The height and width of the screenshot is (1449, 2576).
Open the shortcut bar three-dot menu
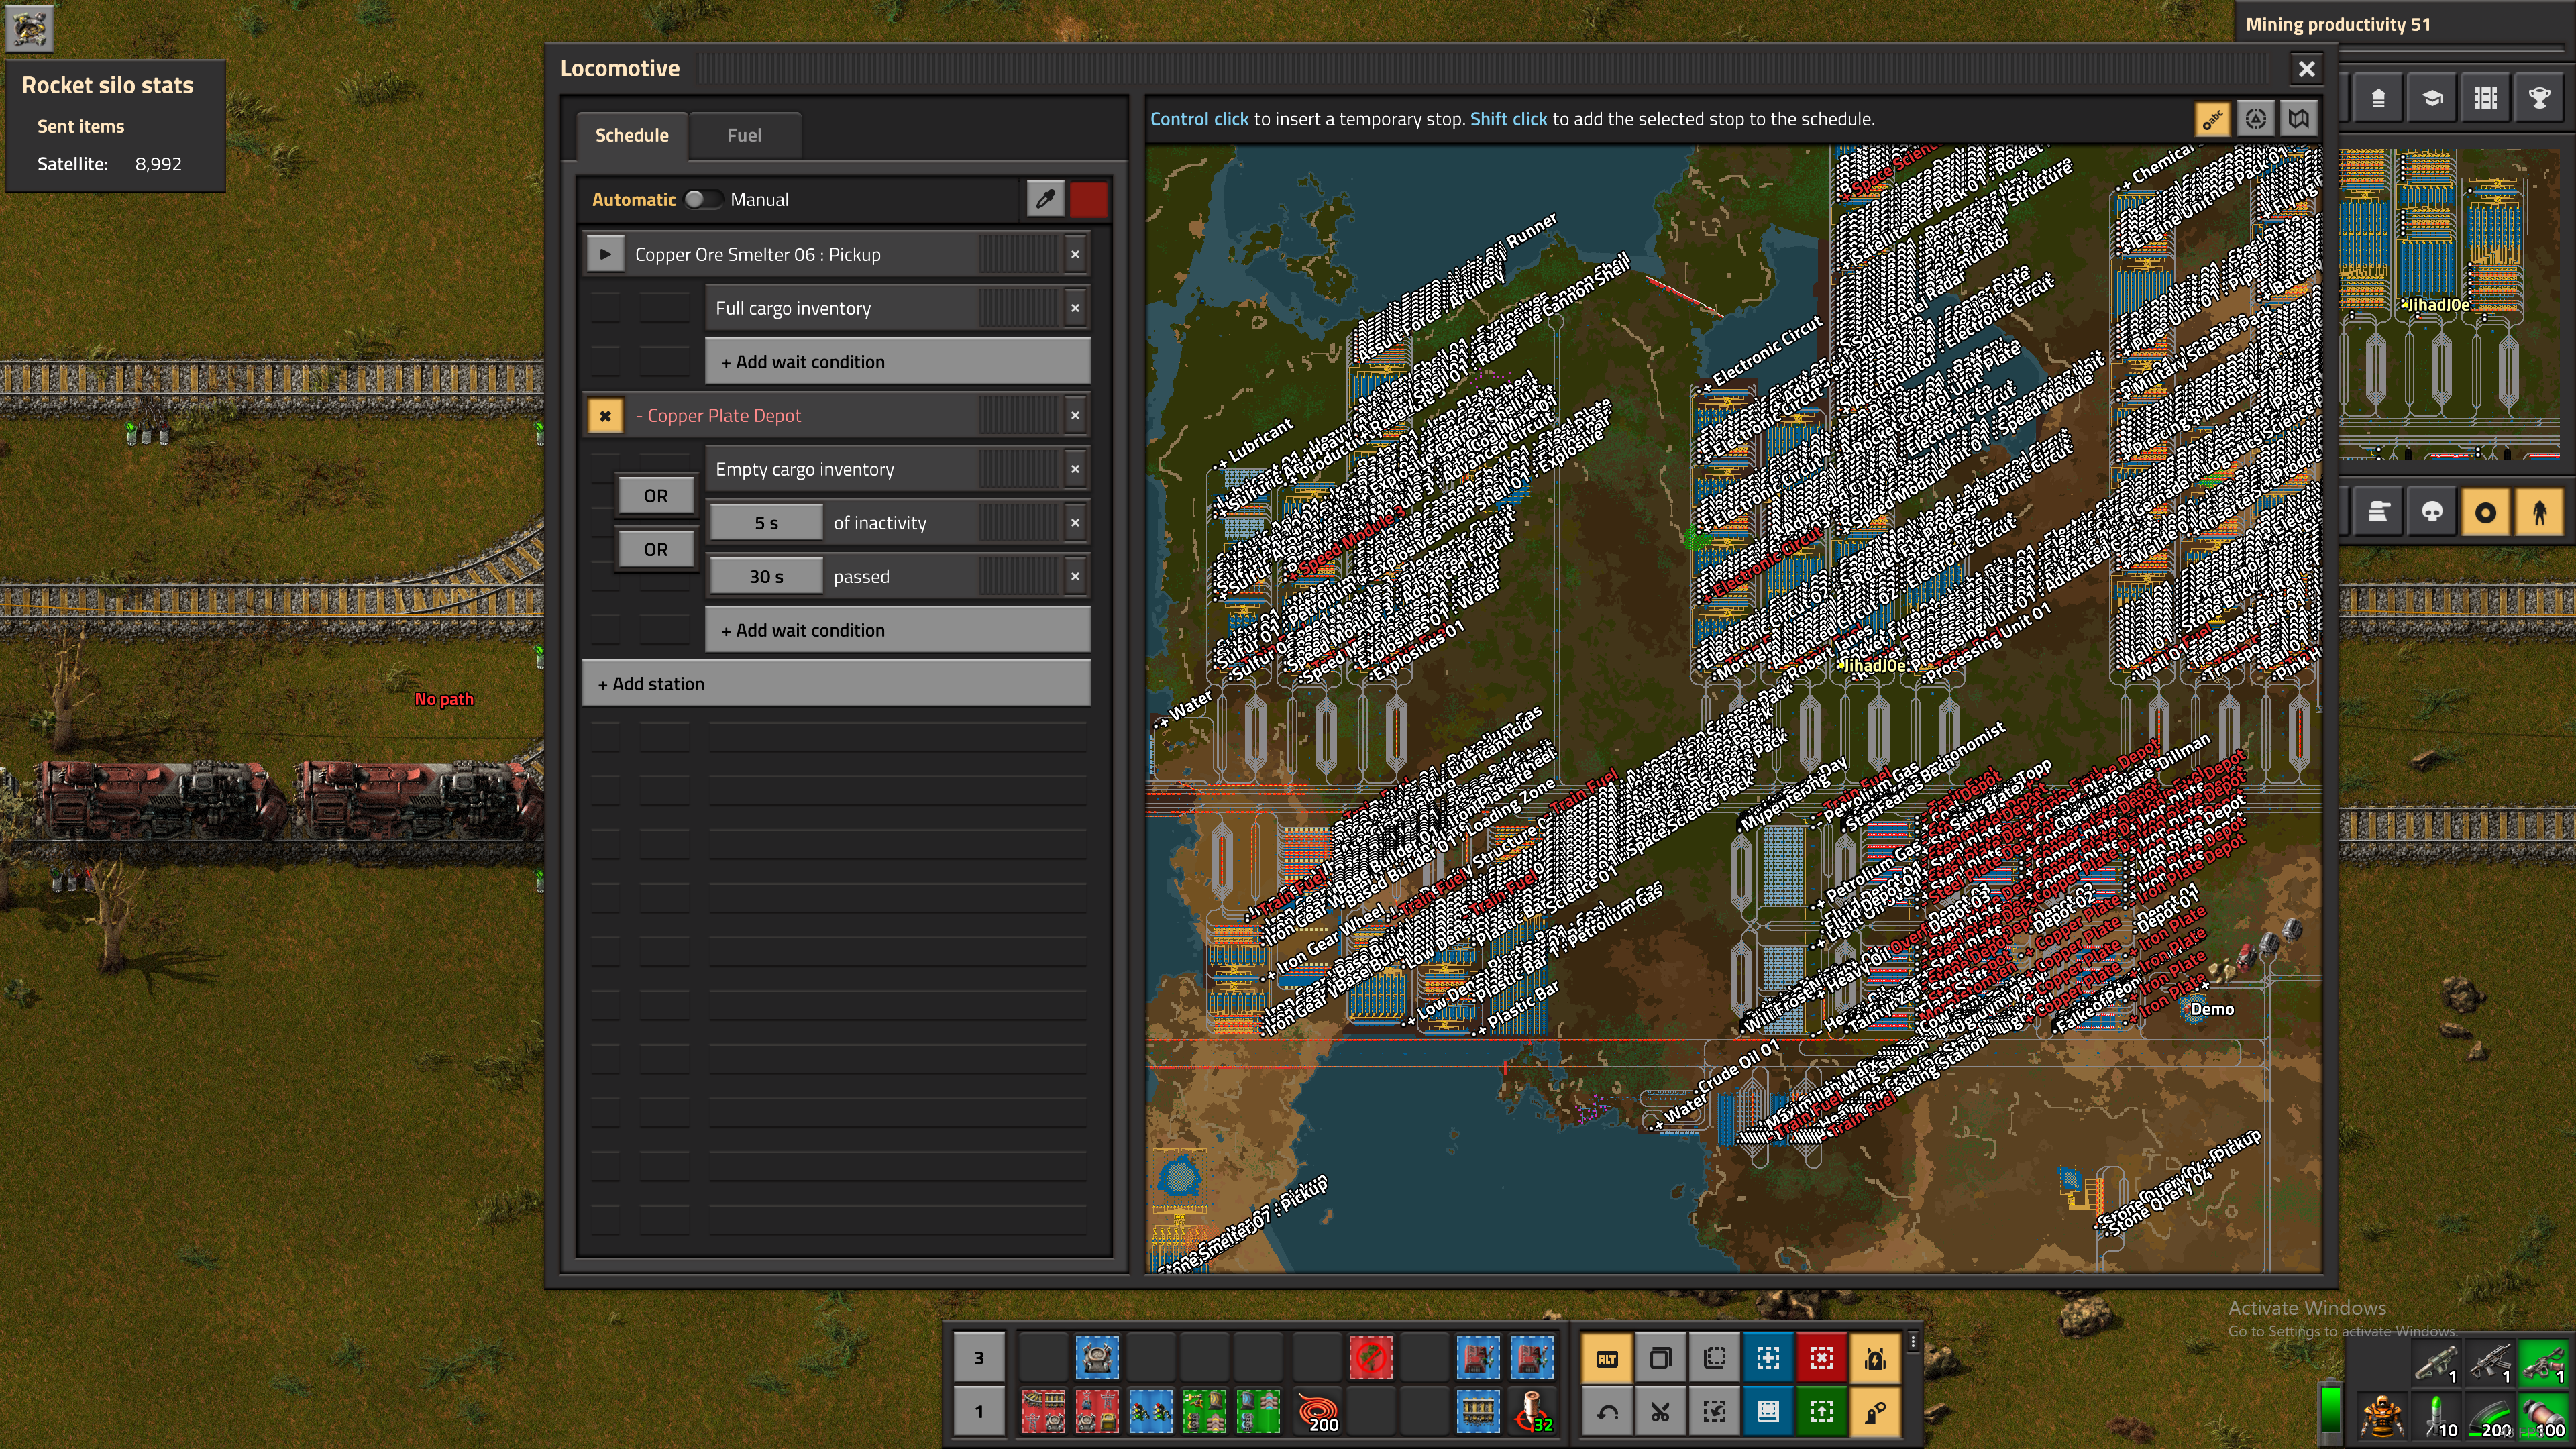coord(1913,1342)
